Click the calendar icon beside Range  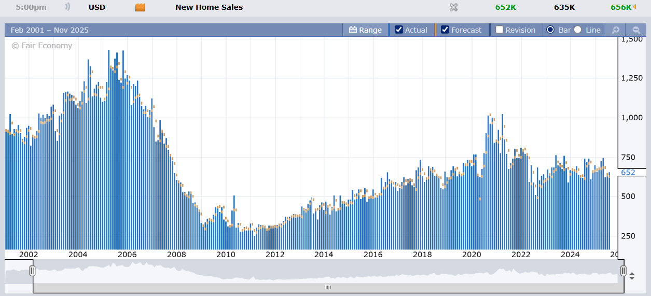tap(353, 30)
